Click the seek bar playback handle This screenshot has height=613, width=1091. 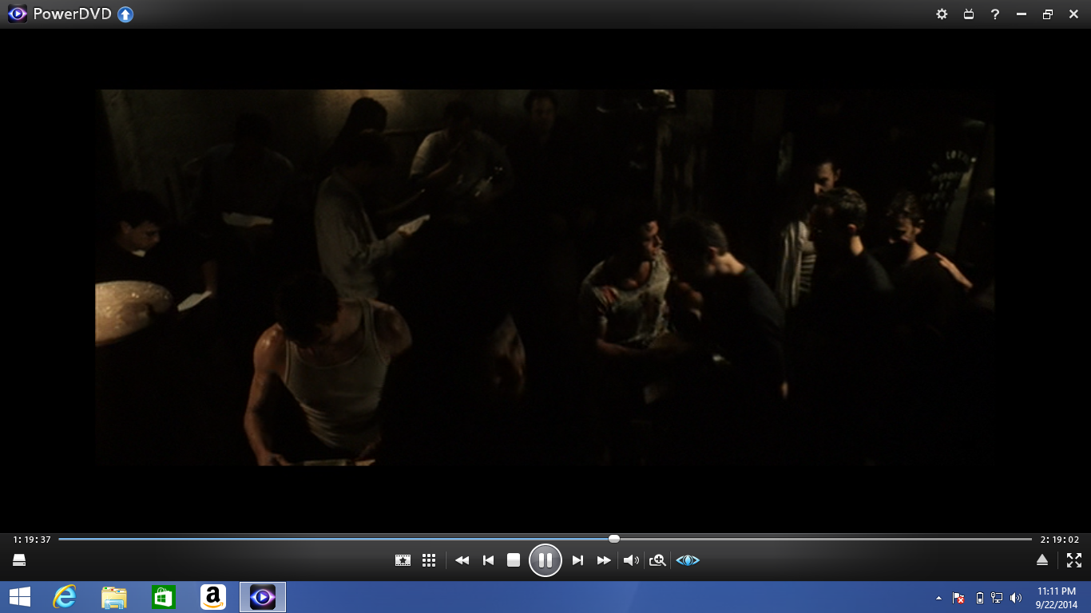click(x=613, y=539)
